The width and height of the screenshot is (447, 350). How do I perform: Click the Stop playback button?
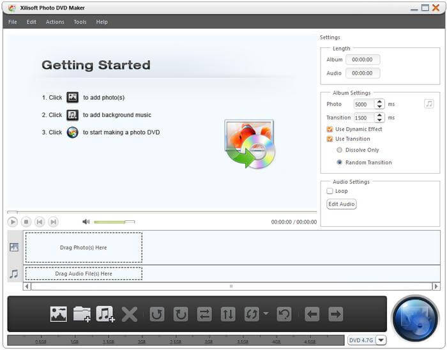tap(26, 222)
